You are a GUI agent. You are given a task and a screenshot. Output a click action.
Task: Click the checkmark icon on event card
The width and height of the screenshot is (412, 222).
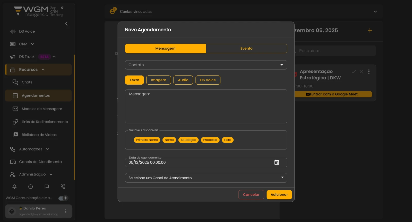[354, 72]
